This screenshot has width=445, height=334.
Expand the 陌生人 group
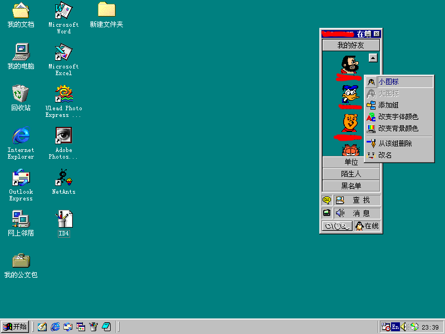click(351, 174)
